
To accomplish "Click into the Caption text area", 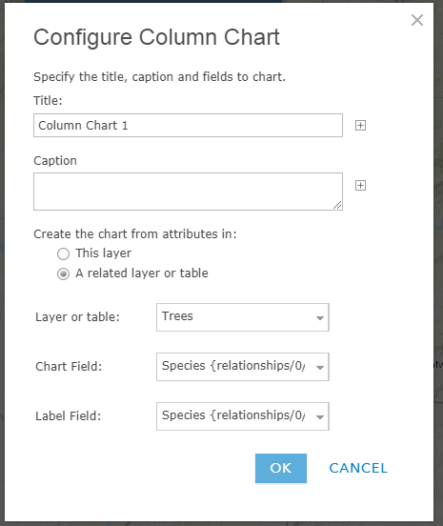I will click(x=188, y=192).
